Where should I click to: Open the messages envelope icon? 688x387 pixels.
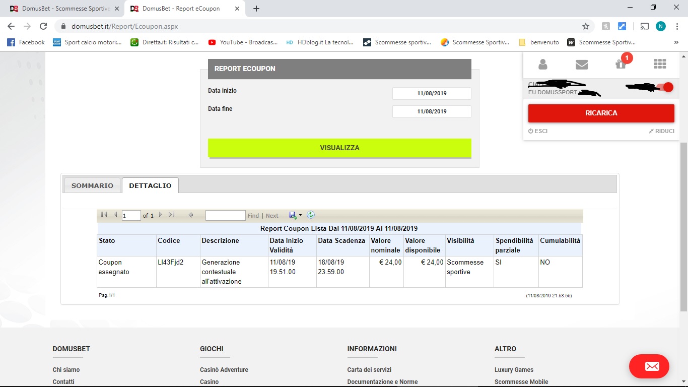tap(582, 64)
